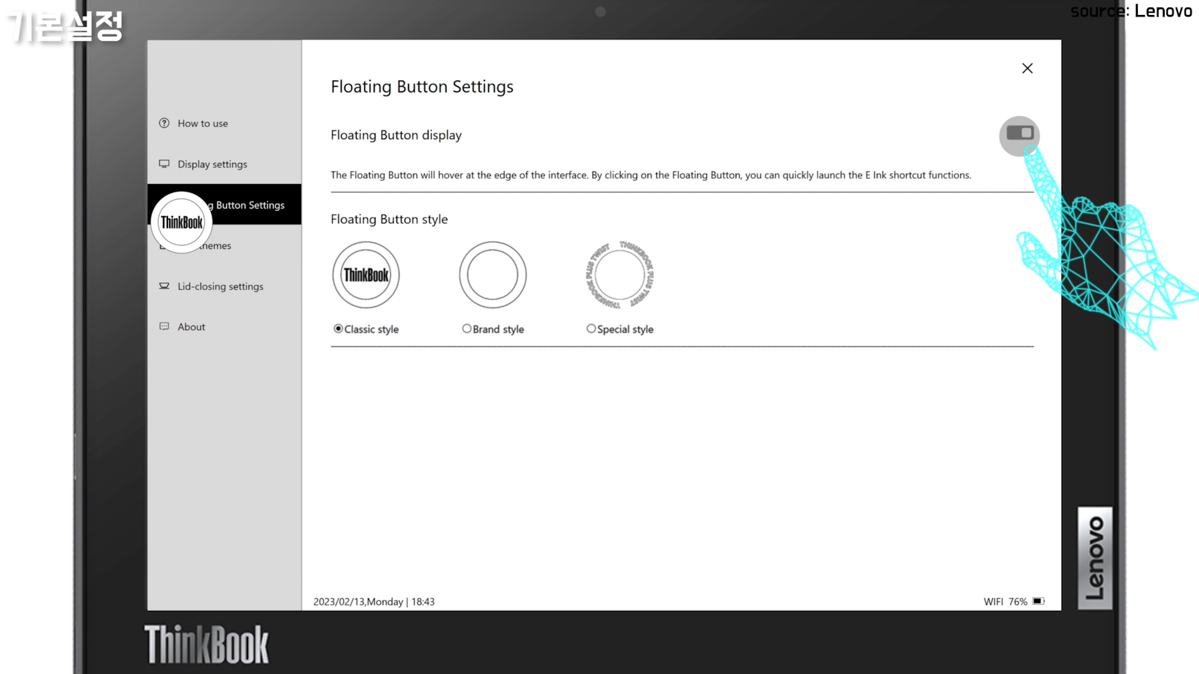Select the Special style radio button
This screenshot has width=1199, height=674.
(x=591, y=328)
